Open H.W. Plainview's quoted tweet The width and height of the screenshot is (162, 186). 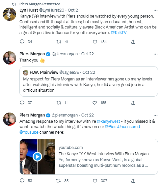[89, 81]
